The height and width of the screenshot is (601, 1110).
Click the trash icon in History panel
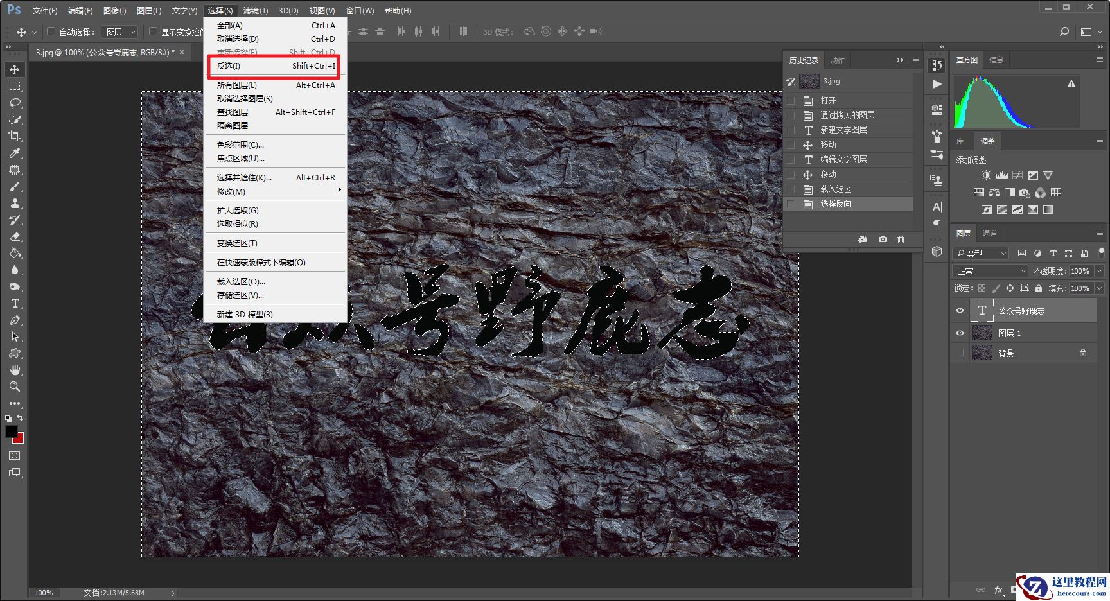pyautogui.click(x=901, y=240)
